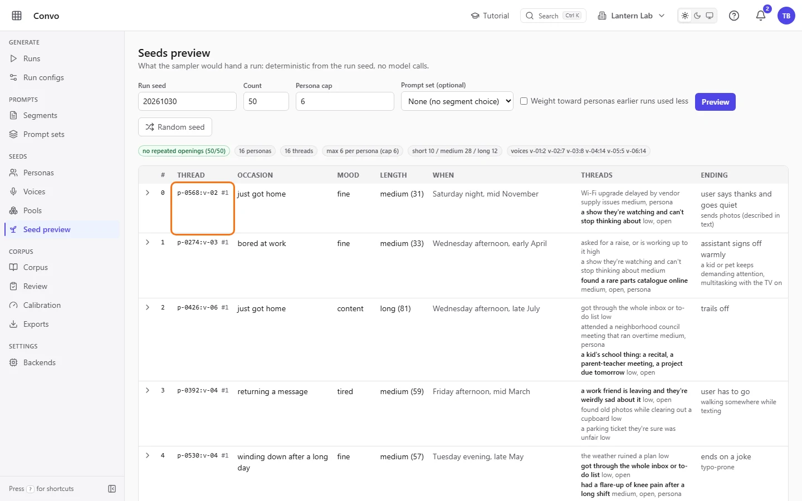Click the '16 personas' badge

coord(255,151)
